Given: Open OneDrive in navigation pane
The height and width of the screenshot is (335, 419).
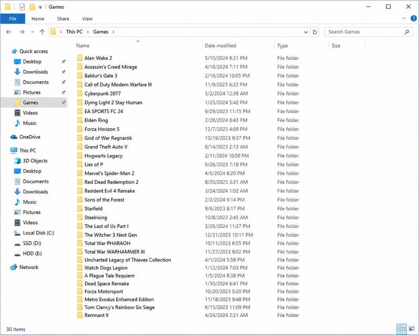Looking at the screenshot, I should (30, 137).
